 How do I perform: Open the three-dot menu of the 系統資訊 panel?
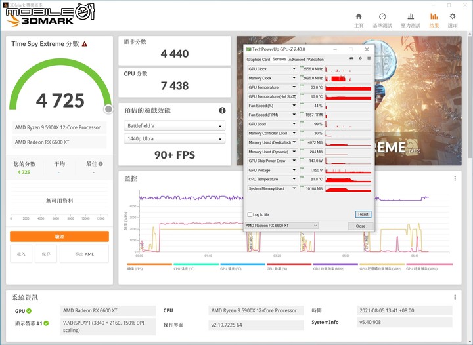click(455, 297)
